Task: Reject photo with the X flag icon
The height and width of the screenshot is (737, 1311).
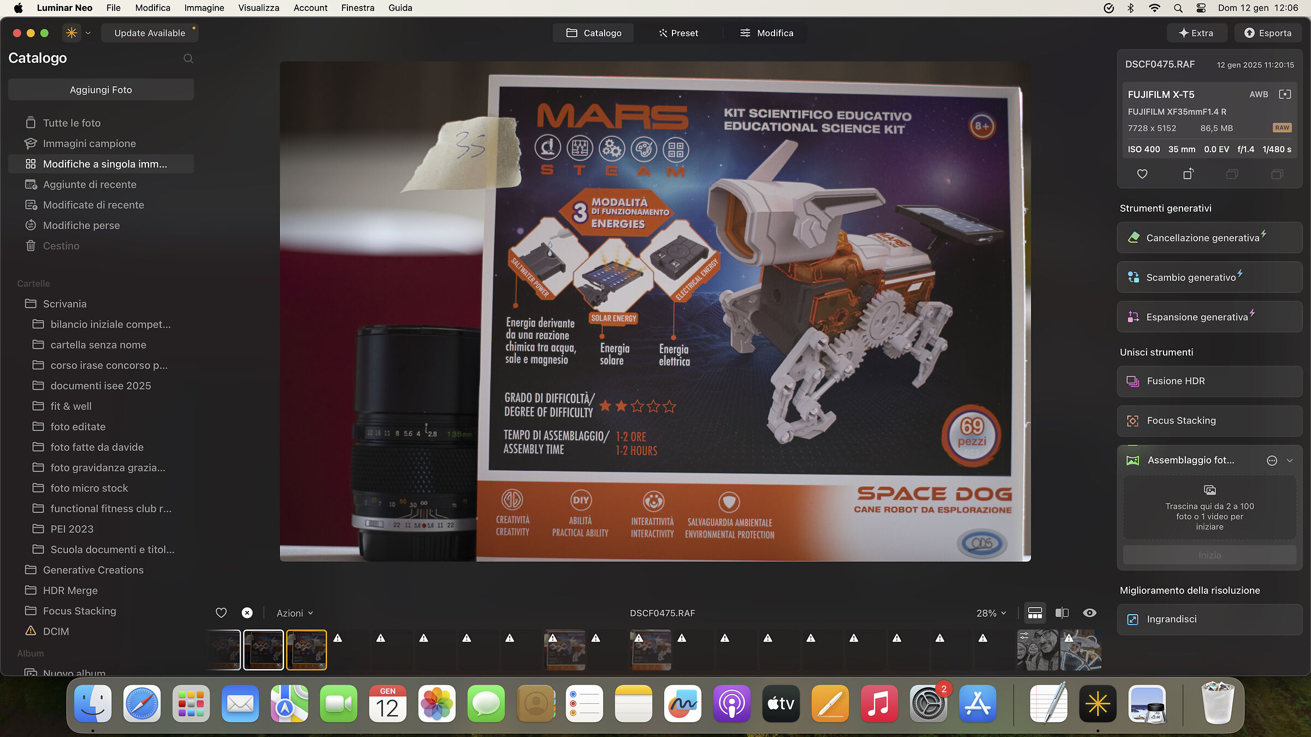Action: click(247, 613)
